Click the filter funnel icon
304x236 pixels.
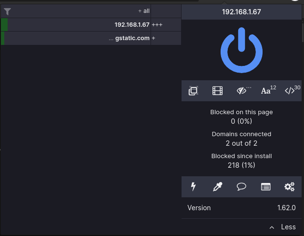(8, 11)
